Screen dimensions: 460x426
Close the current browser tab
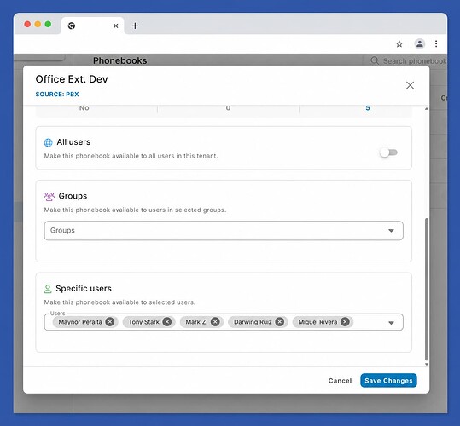click(x=116, y=26)
